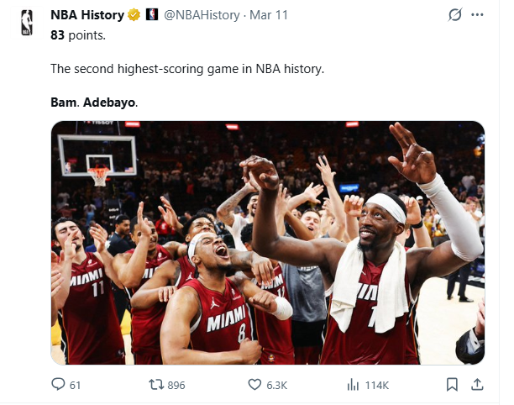View post analytics bar chart icon
Image resolution: width=514 pixels, height=405 pixels.
coord(354,385)
